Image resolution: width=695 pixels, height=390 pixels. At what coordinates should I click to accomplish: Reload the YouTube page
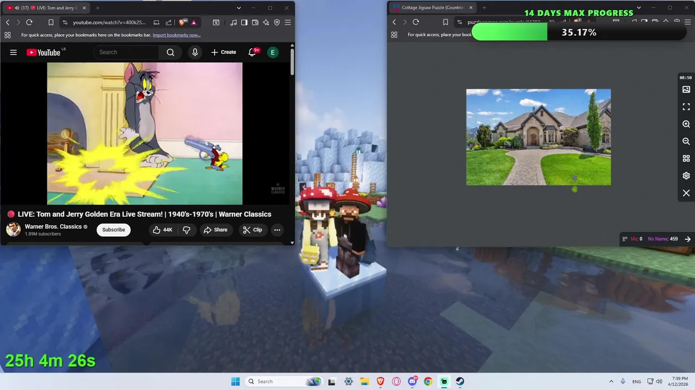29,22
